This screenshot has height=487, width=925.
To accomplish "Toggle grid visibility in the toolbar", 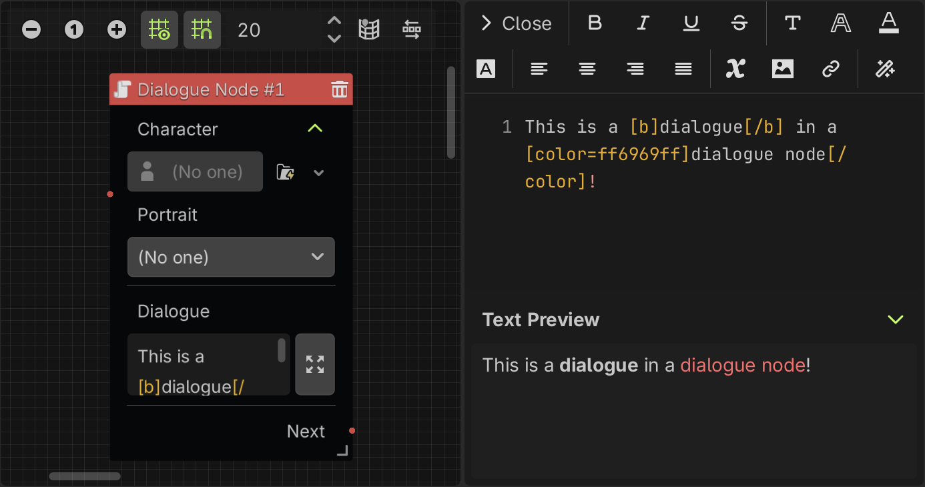I will tap(160, 29).
